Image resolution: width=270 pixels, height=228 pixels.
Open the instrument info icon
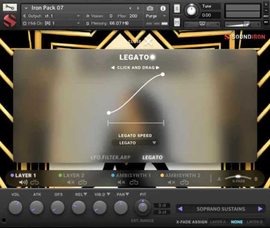(x=163, y=8)
